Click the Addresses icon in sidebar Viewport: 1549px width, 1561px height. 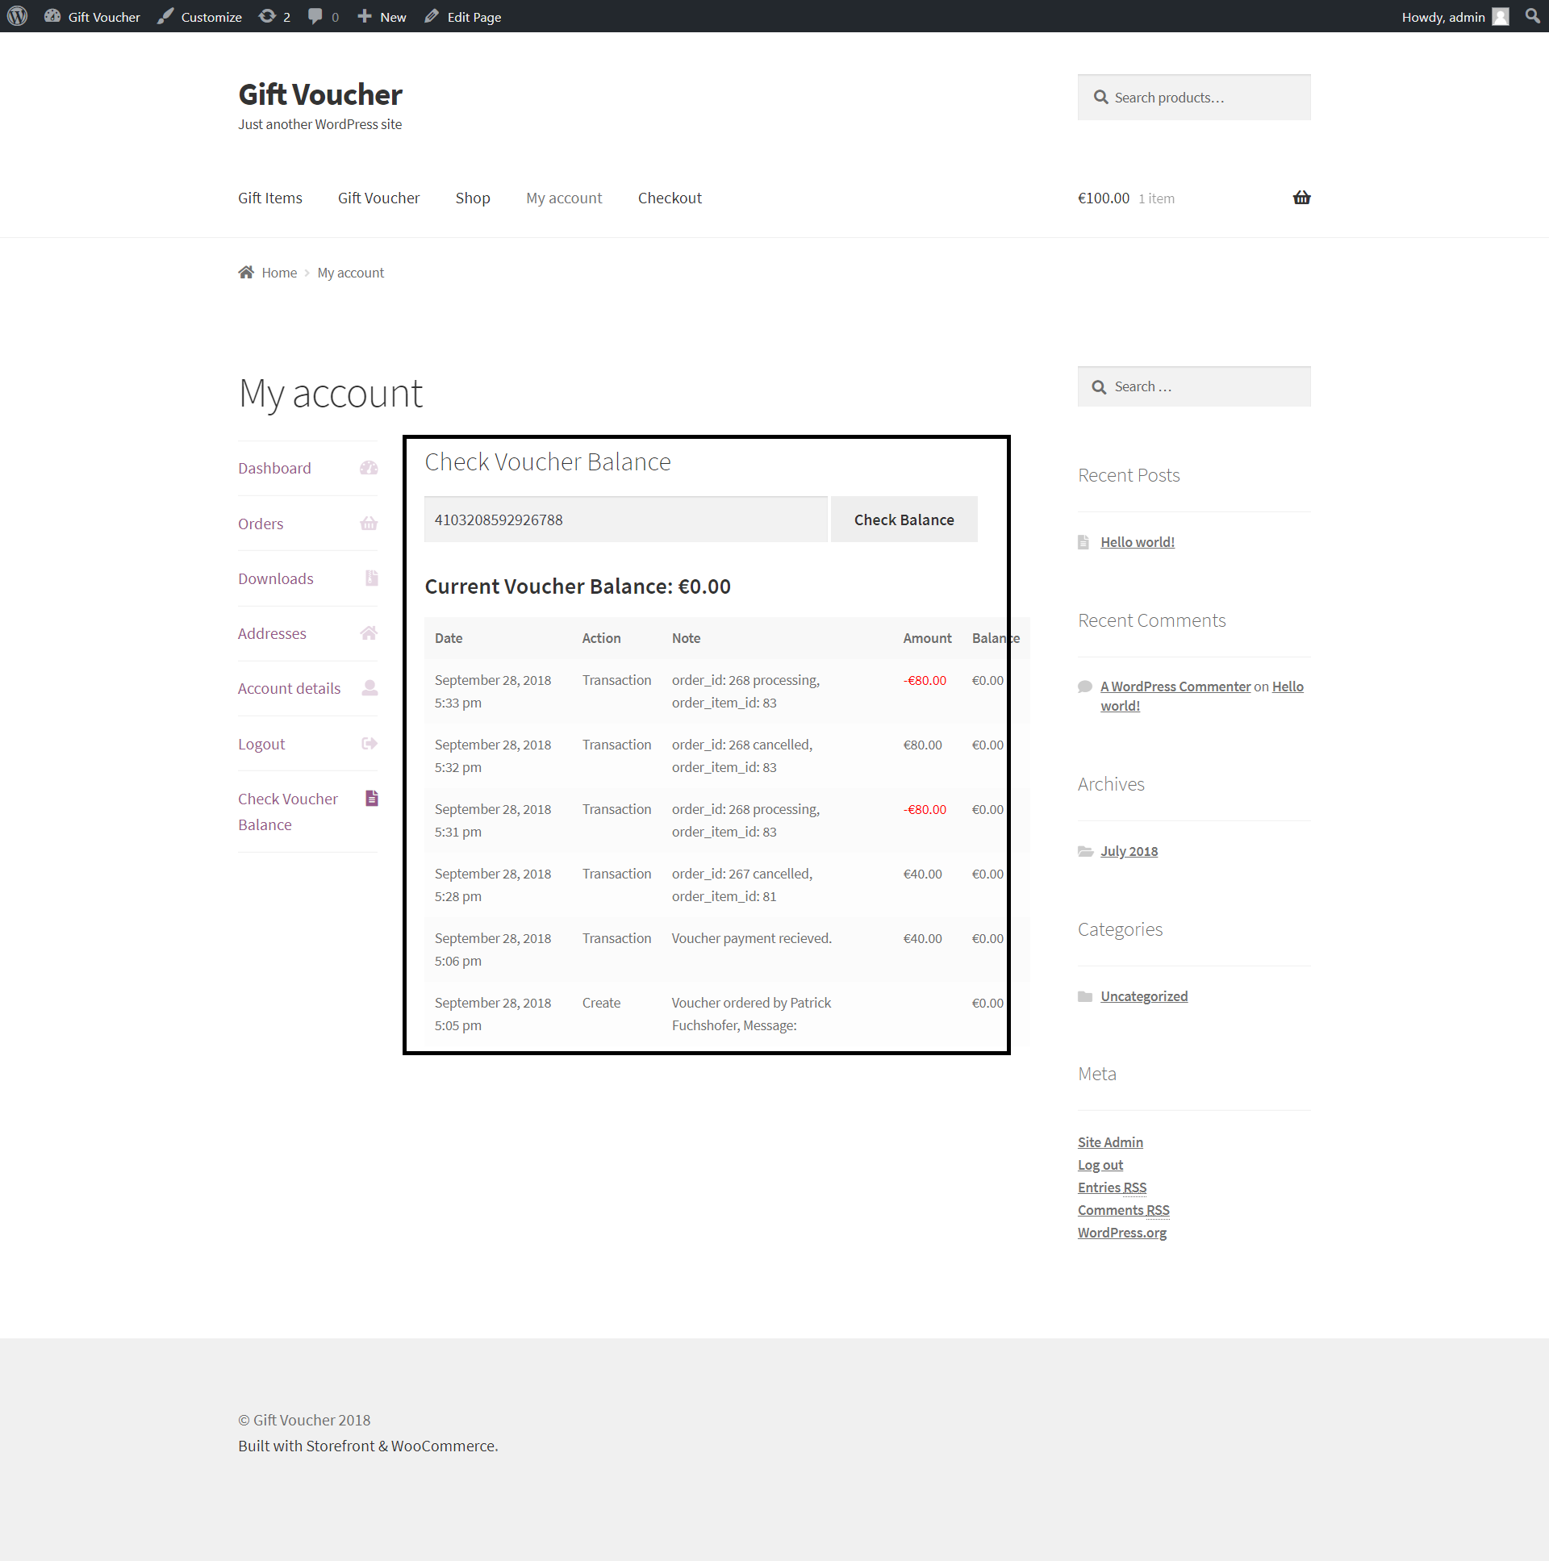370,634
